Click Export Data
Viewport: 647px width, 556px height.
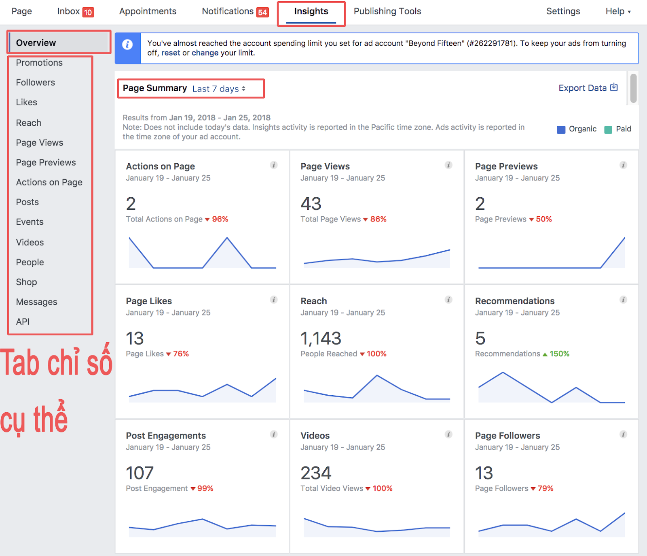pyautogui.click(x=583, y=87)
